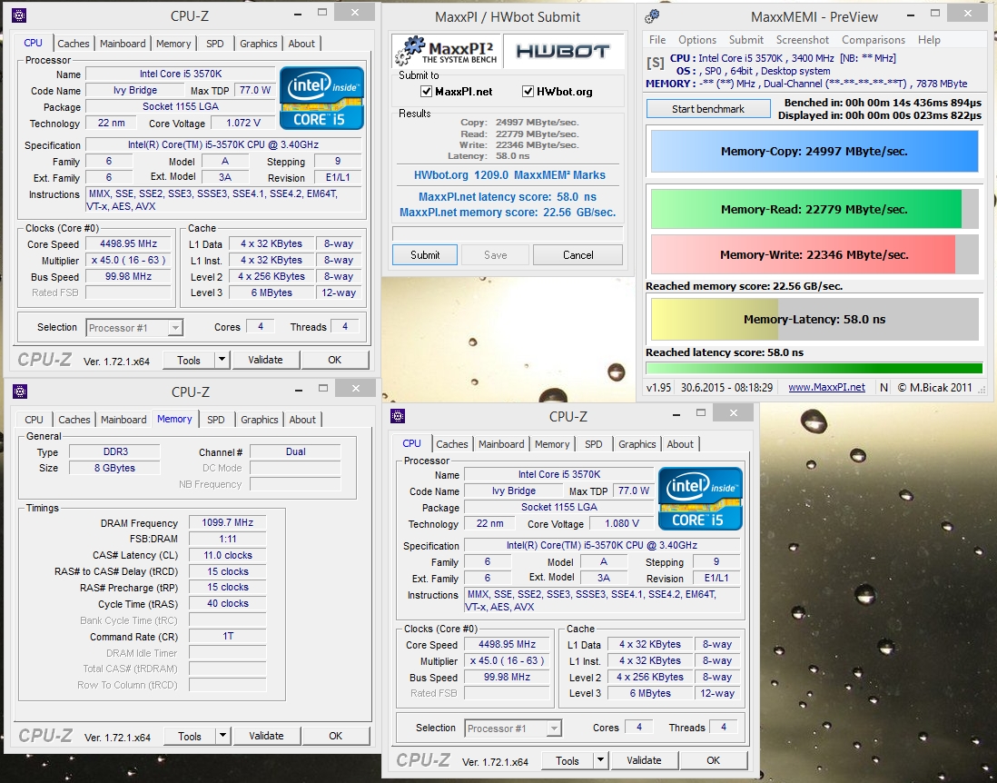Select Mainboard tab in bottom-right CPU-Z
Viewport: 997px width, 783px height.
pyautogui.click(x=501, y=444)
